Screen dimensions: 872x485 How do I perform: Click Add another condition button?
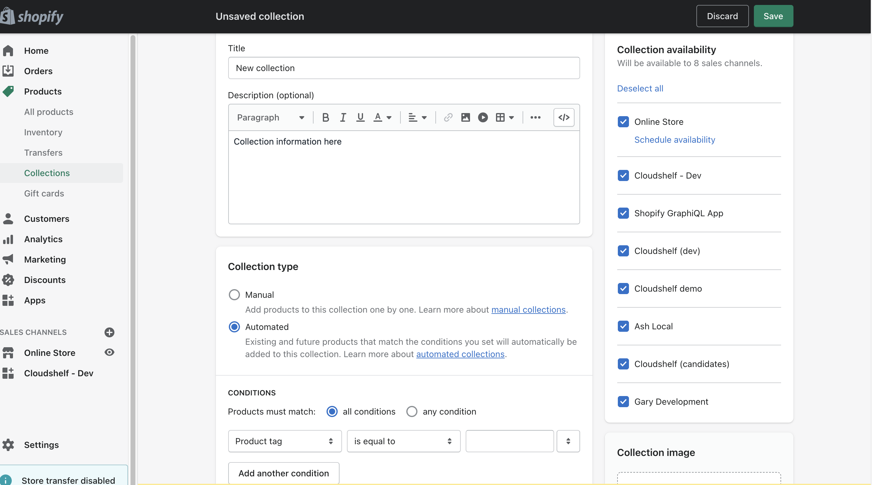pos(284,473)
